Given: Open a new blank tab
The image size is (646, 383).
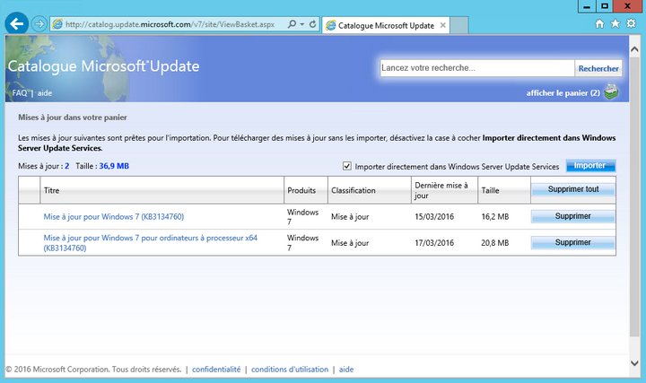Looking at the screenshot, I should coord(459,25).
